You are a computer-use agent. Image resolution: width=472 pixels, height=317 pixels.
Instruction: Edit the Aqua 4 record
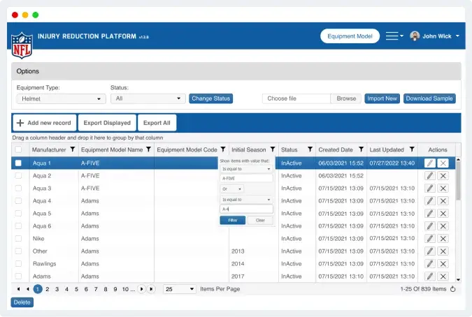(430, 201)
